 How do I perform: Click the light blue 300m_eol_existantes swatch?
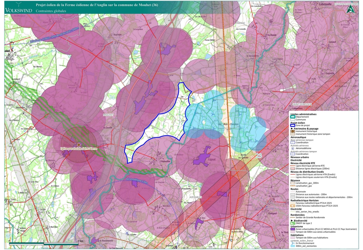[x=293, y=246]
